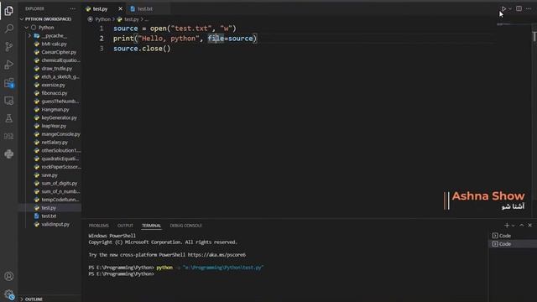Expand the Outline section
Viewport: 537px width, 302px height.
click(x=50, y=299)
